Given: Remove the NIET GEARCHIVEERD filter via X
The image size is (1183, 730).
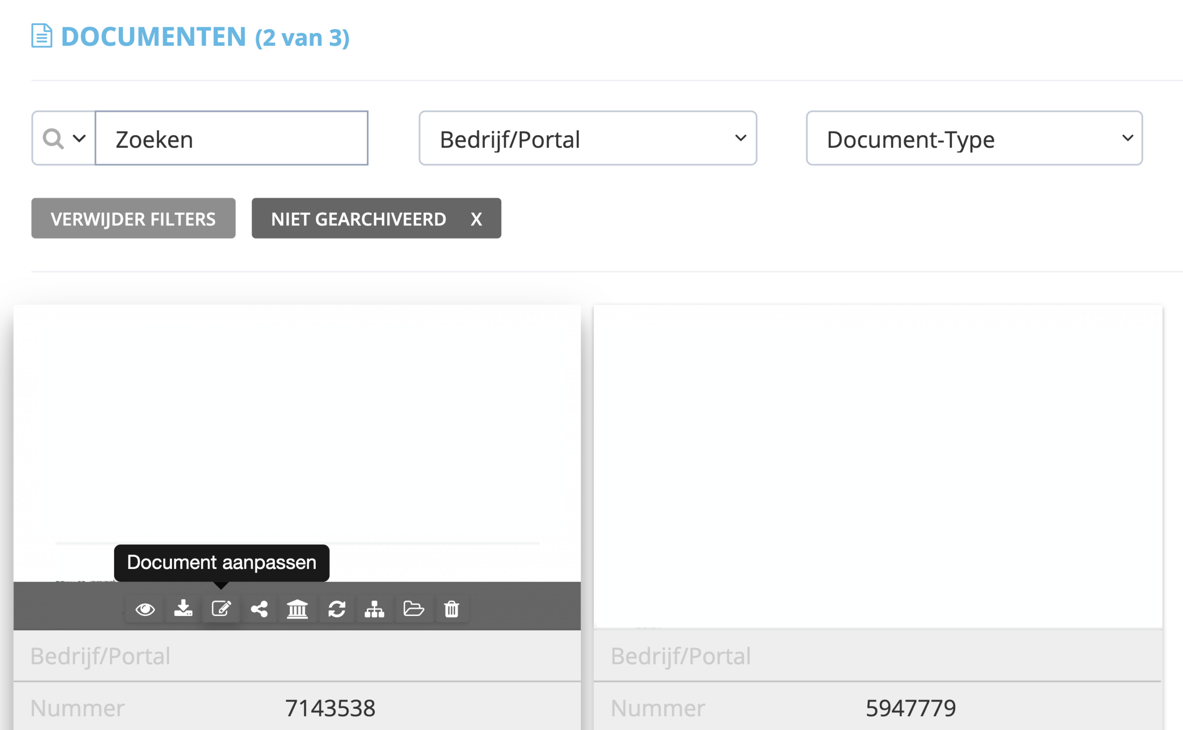Looking at the screenshot, I should [476, 219].
